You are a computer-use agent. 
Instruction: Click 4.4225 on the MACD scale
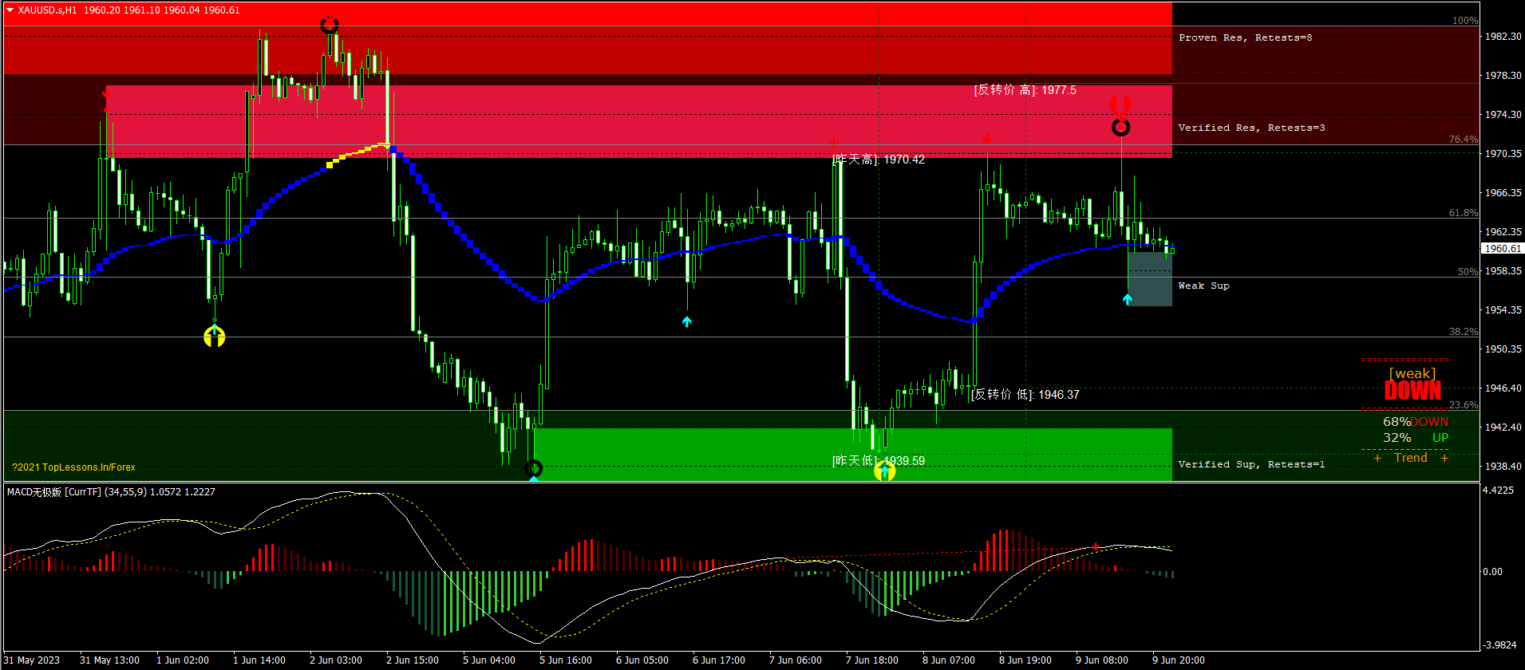[1498, 491]
